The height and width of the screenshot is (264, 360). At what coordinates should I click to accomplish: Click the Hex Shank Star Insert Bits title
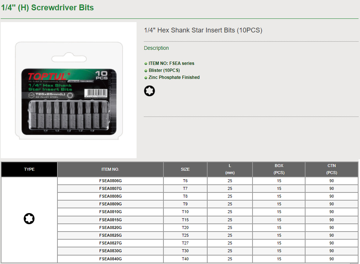tap(203, 30)
